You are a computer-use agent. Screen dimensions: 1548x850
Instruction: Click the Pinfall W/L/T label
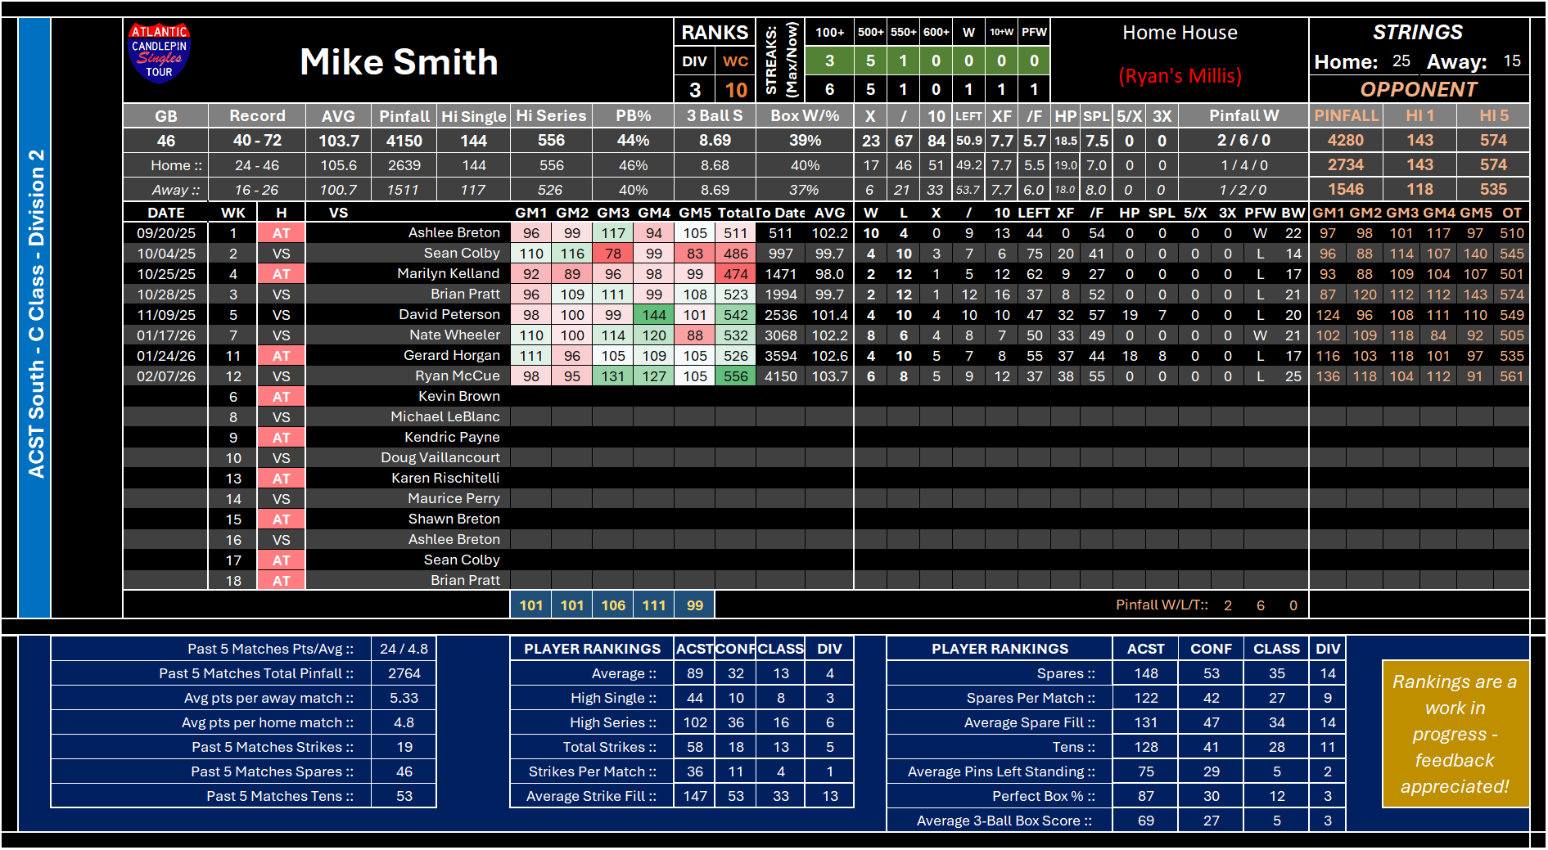click(1162, 605)
